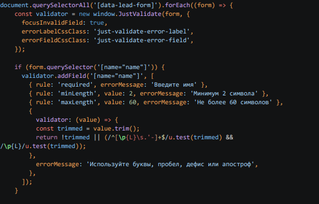Image resolution: width=319 pixels, height=204 pixels.
Task: Click 'form.querySelector' in the if condition
Action: tap(61, 67)
